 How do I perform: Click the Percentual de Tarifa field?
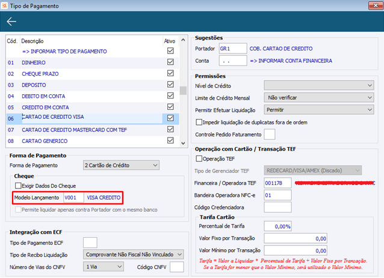[277, 226]
